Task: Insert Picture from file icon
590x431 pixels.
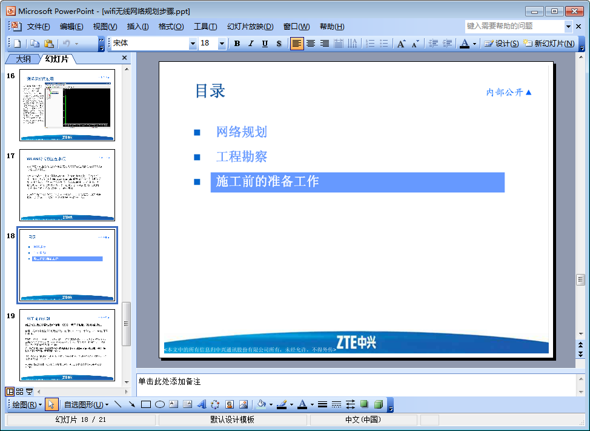Action: coord(244,405)
